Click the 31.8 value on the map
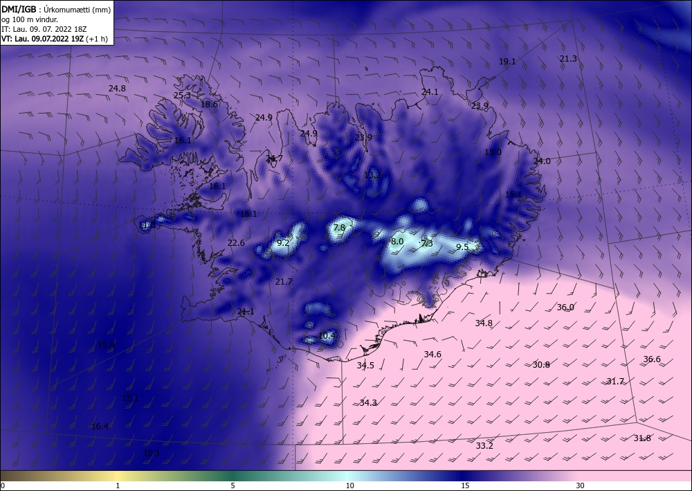692x491 pixels. click(642, 438)
